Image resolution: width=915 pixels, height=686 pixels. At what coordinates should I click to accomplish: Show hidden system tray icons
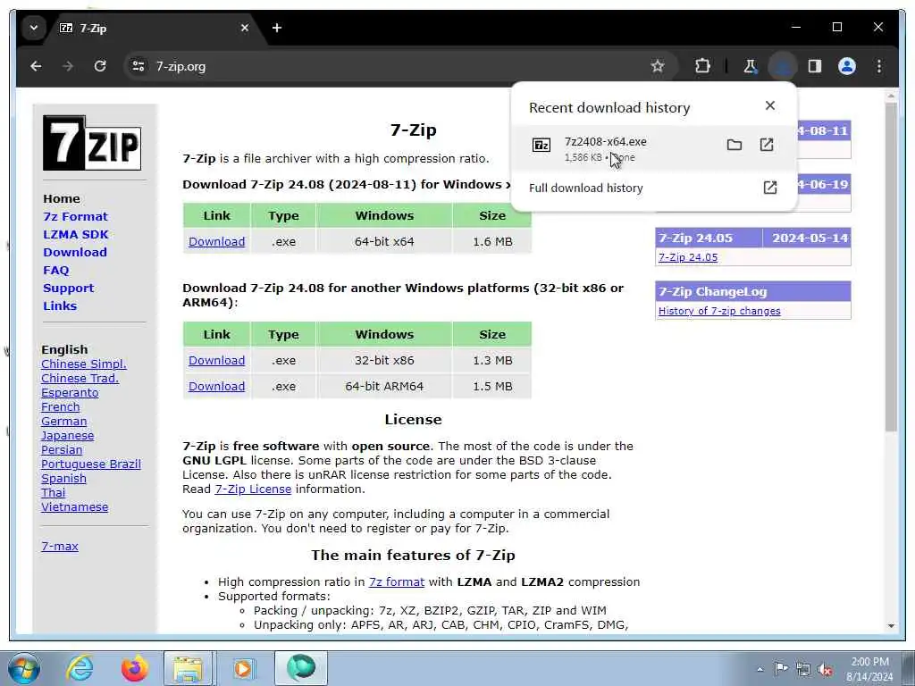click(x=760, y=669)
